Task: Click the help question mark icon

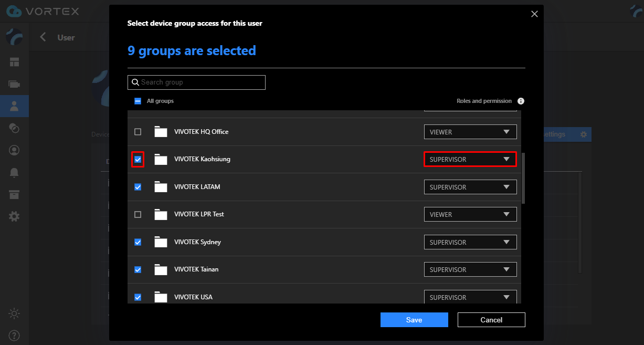Action: (14, 335)
